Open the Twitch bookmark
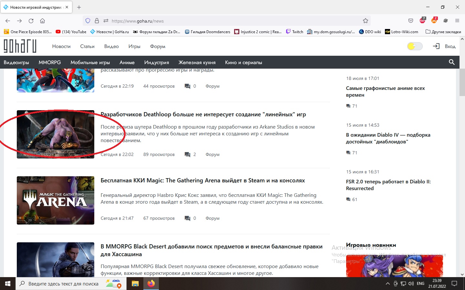 click(294, 32)
